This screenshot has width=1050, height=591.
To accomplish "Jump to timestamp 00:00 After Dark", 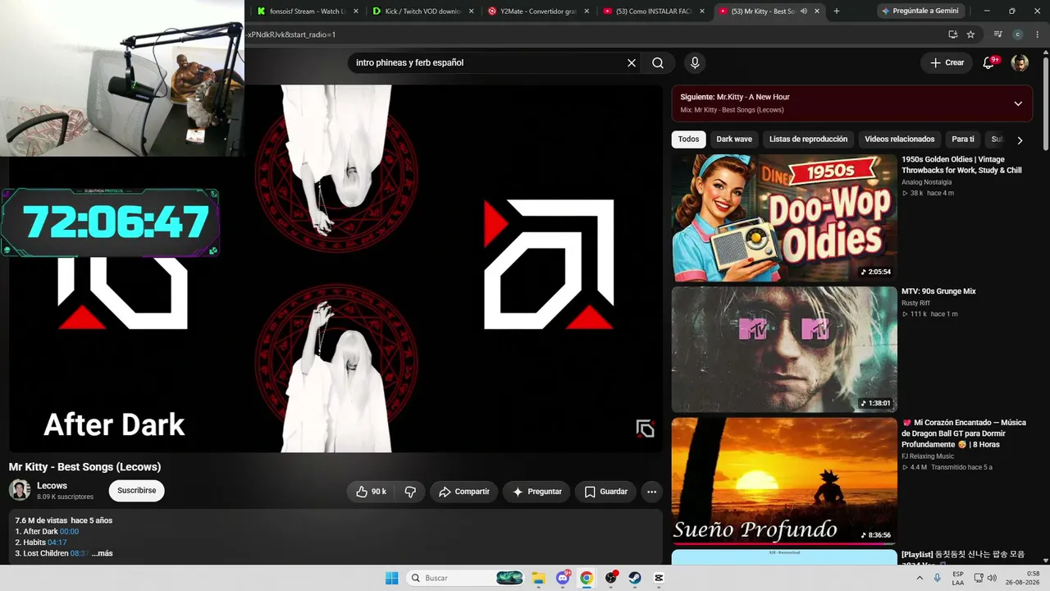I will 69,532.
